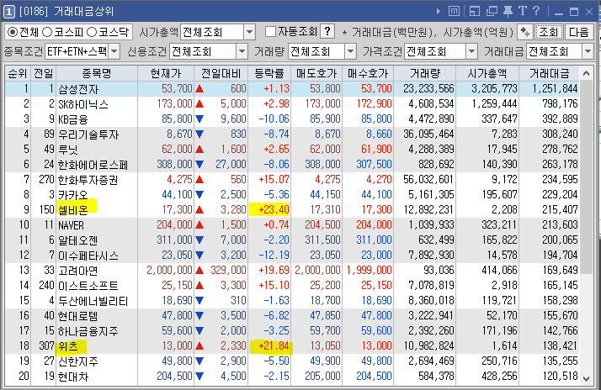The width and height of the screenshot is (601, 390).
Task: Click the window number 1 icon in title bar
Action: click(x=9, y=12)
